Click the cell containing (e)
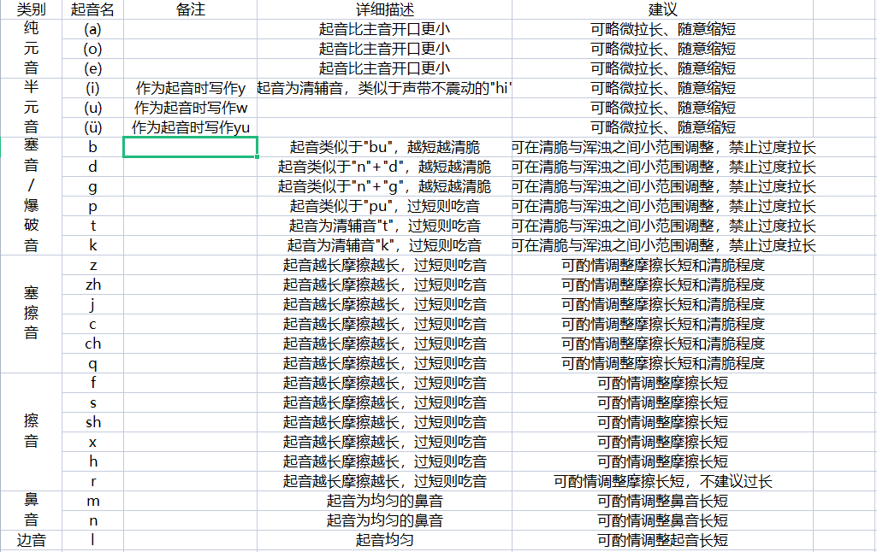 pyautogui.click(x=92, y=68)
